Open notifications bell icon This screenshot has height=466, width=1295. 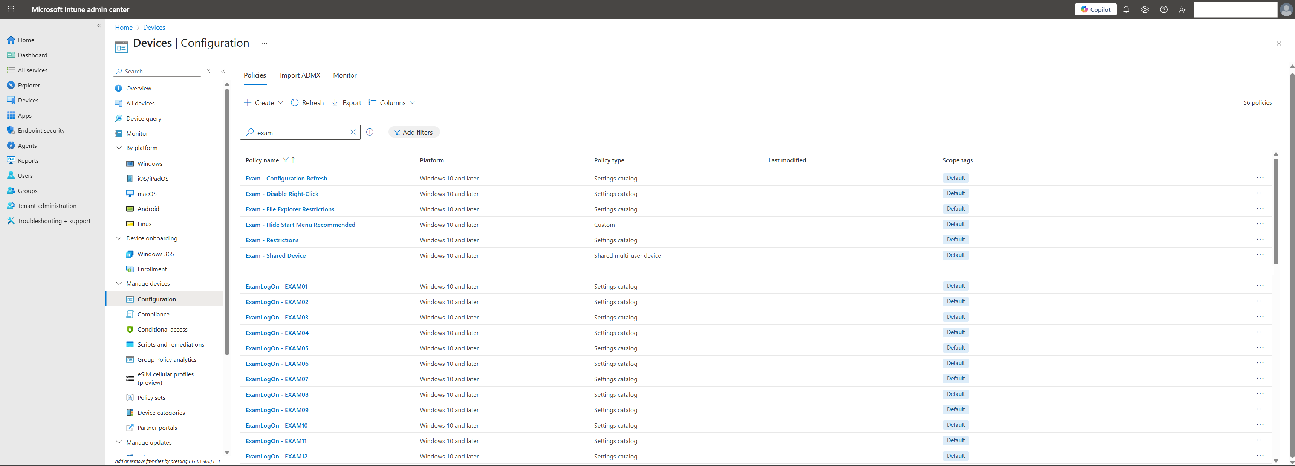(1126, 9)
